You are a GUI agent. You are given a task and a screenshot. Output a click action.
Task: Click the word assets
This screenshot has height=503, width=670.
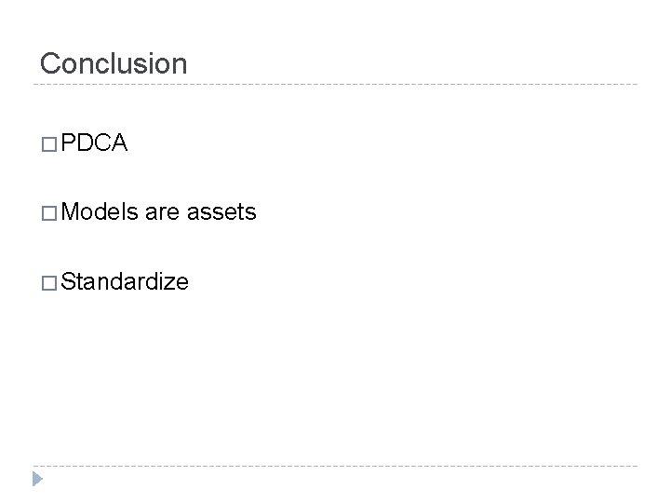[x=221, y=212]
